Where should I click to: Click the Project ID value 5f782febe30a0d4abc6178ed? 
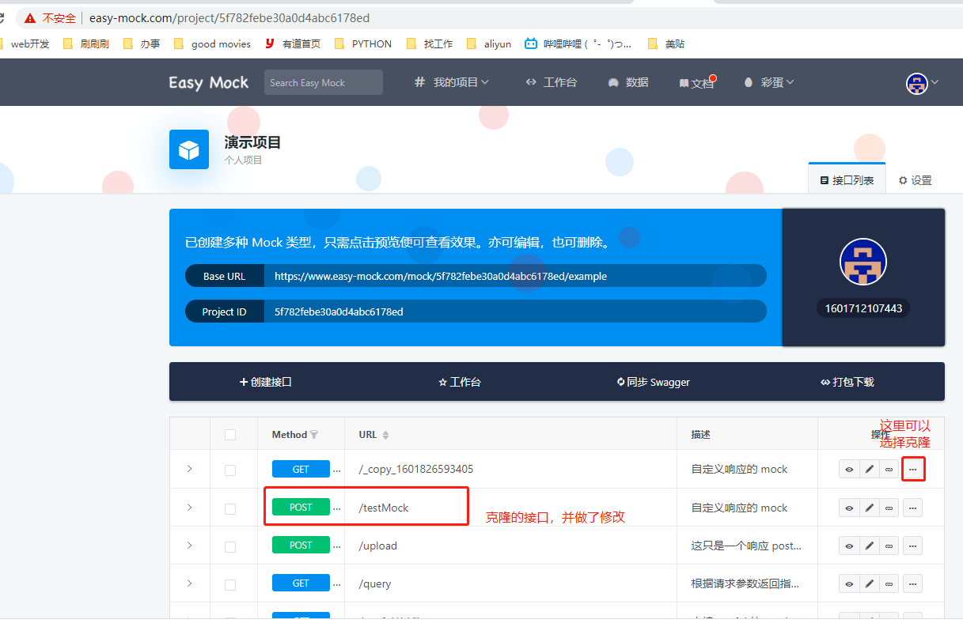(x=339, y=311)
